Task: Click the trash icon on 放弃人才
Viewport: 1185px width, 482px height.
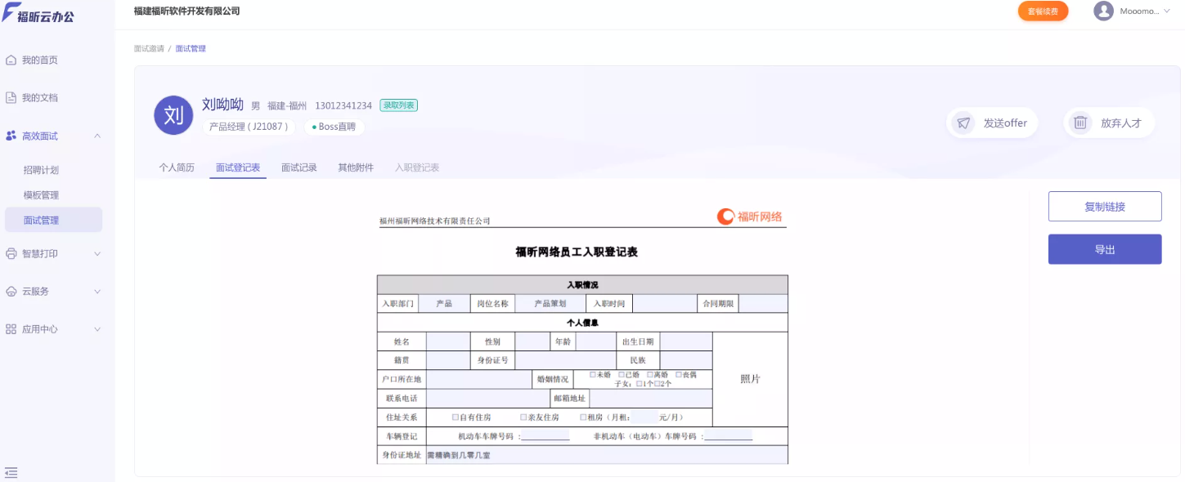Action: pos(1080,122)
